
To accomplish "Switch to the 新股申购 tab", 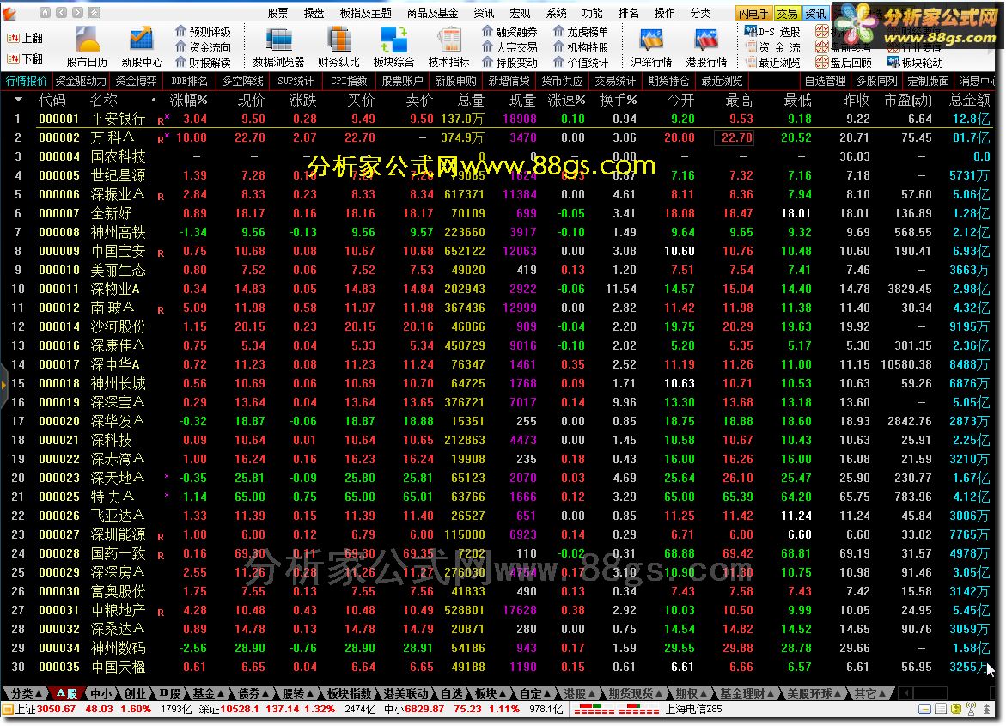I will coord(455,81).
